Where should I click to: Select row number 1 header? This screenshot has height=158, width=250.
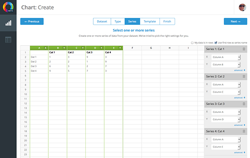point(25,53)
